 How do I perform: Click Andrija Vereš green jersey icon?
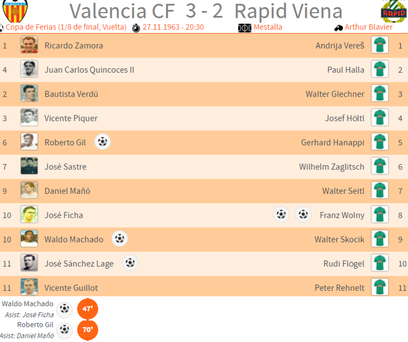tap(379, 46)
